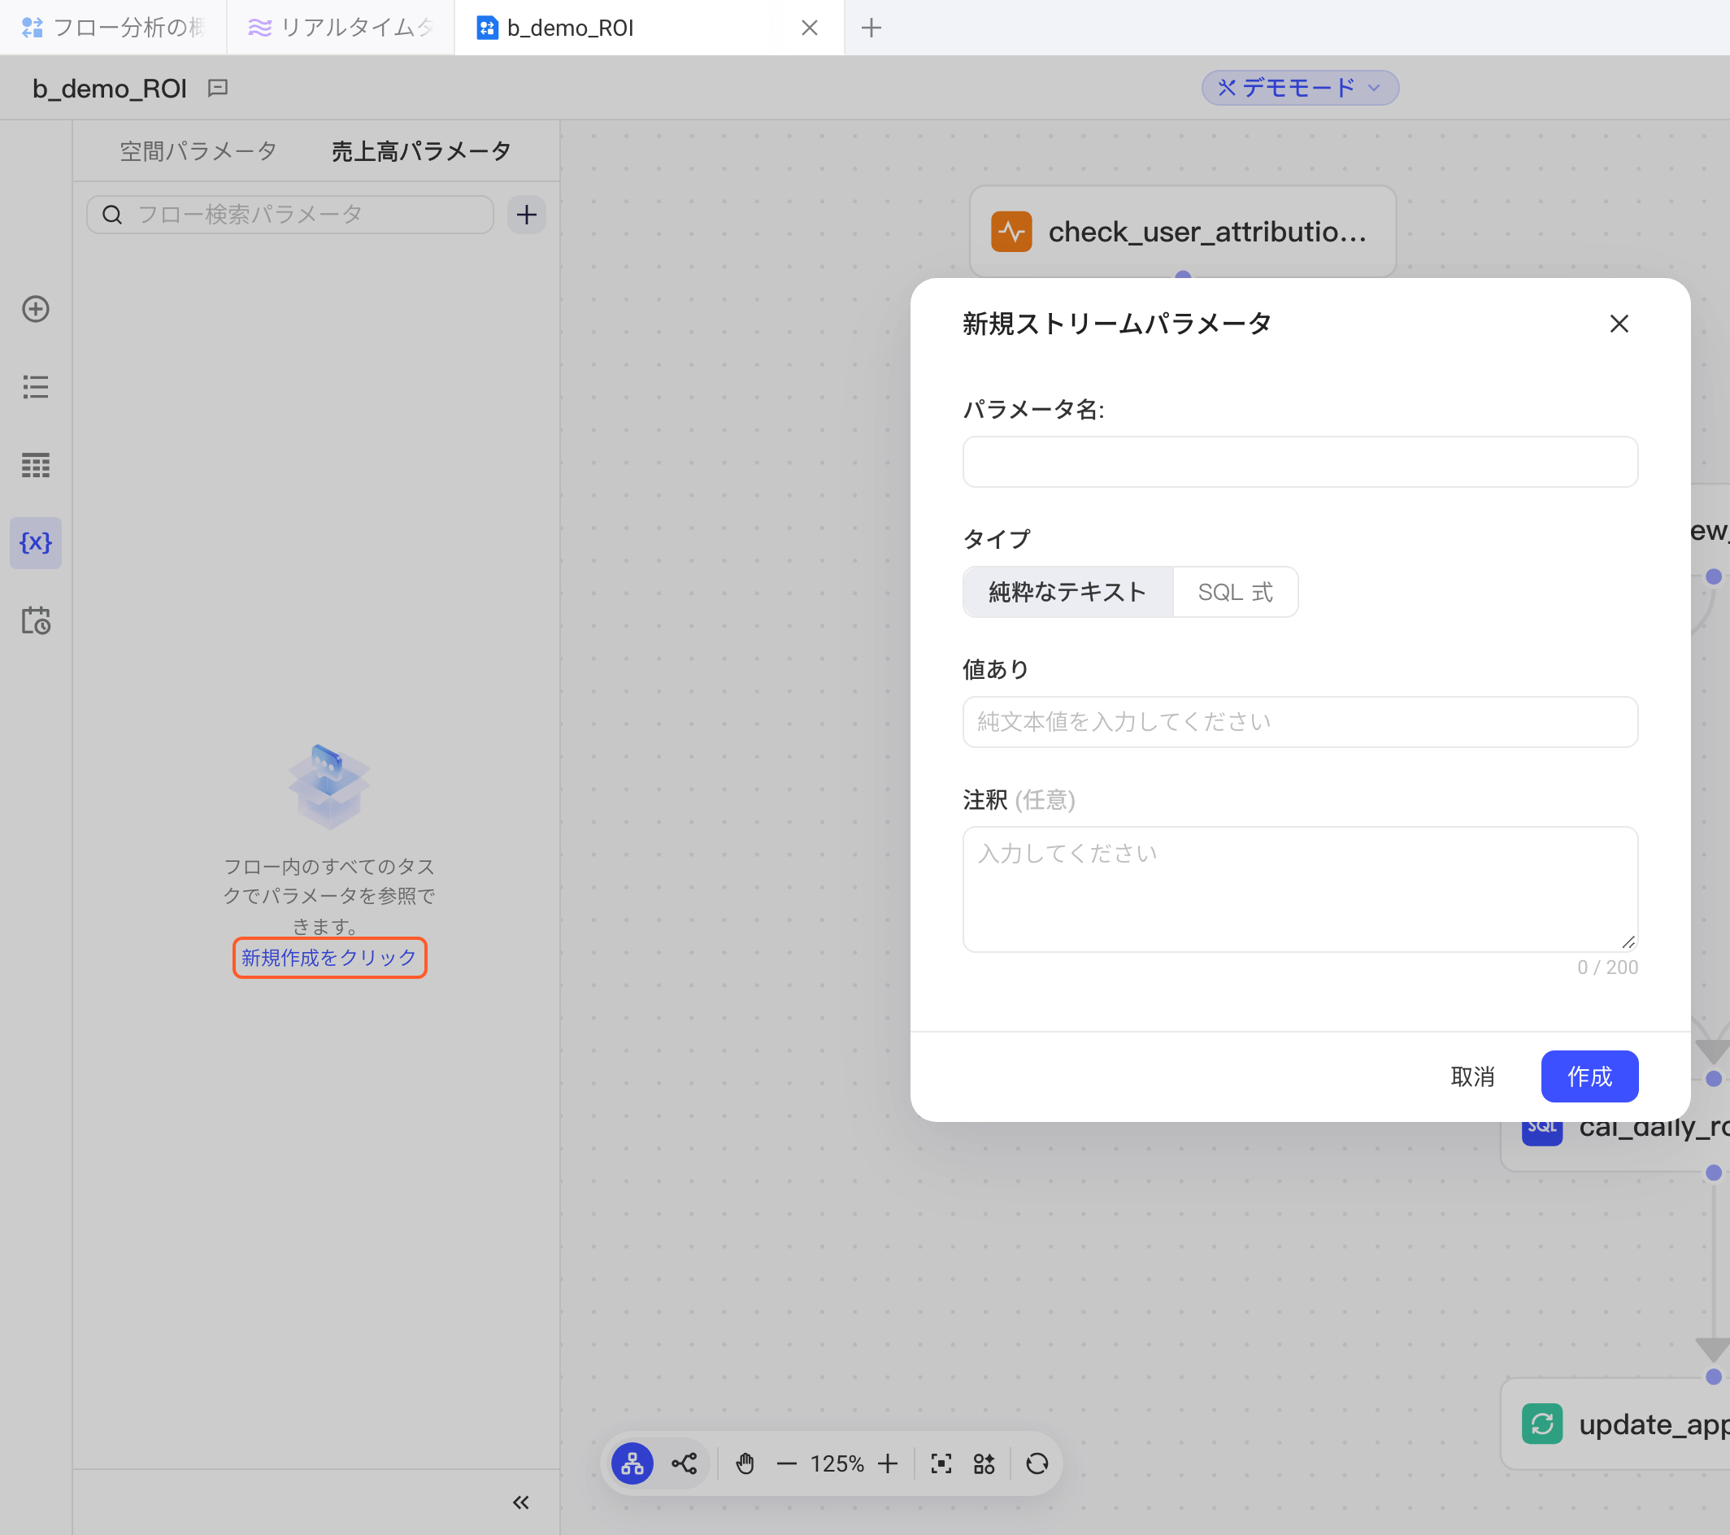Focus the パラメータ名 input field

coord(1299,463)
